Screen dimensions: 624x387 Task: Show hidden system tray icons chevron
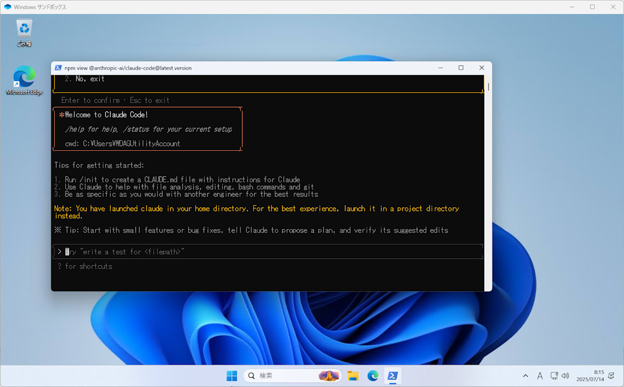[x=525, y=376]
